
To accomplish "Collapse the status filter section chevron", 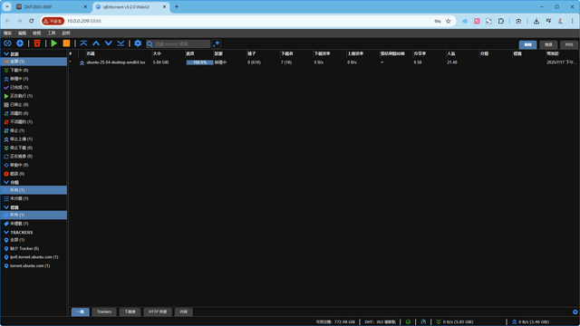I will click(x=6, y=54).
